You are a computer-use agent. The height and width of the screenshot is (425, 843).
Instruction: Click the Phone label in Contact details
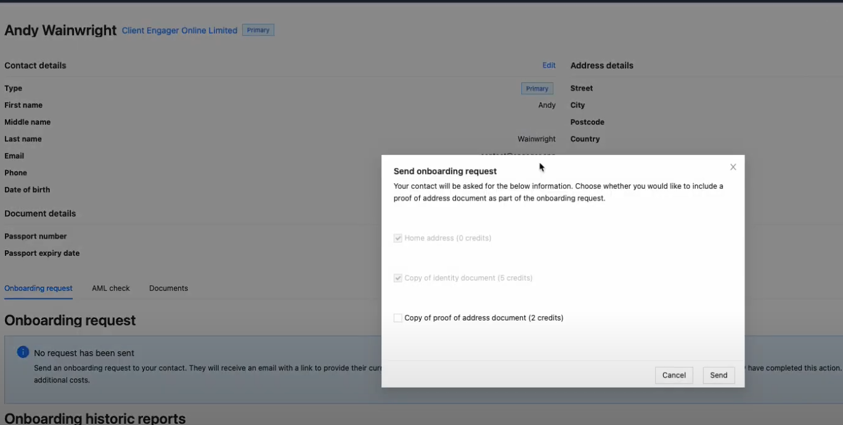pyautogui.click(x=15, y=173)
